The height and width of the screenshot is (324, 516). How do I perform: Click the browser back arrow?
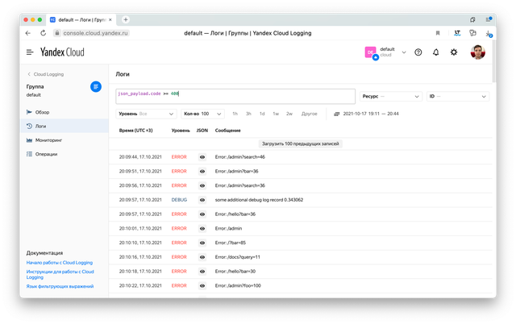(x=29, y=33)
